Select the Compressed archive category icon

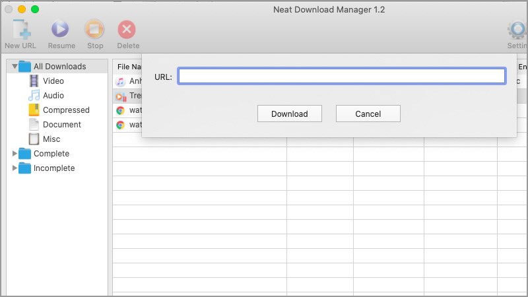[34, 110]
